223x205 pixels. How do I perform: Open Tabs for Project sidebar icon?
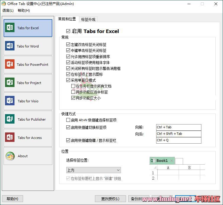pos(10,83)
